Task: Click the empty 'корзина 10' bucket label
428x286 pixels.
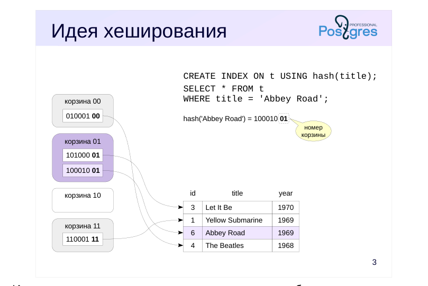Action: point(83,196)
